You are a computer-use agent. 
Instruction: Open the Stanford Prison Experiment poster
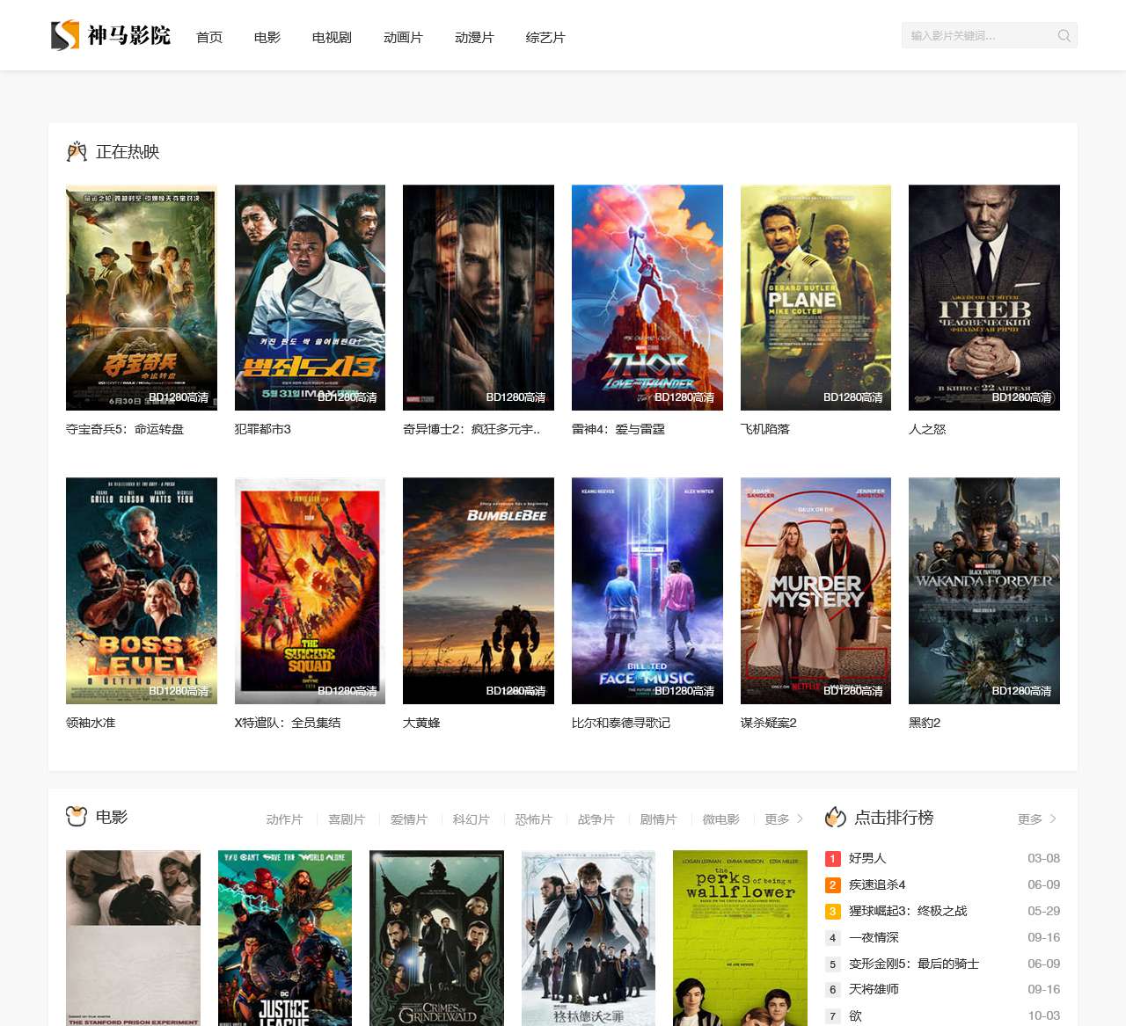click(133, 938)
